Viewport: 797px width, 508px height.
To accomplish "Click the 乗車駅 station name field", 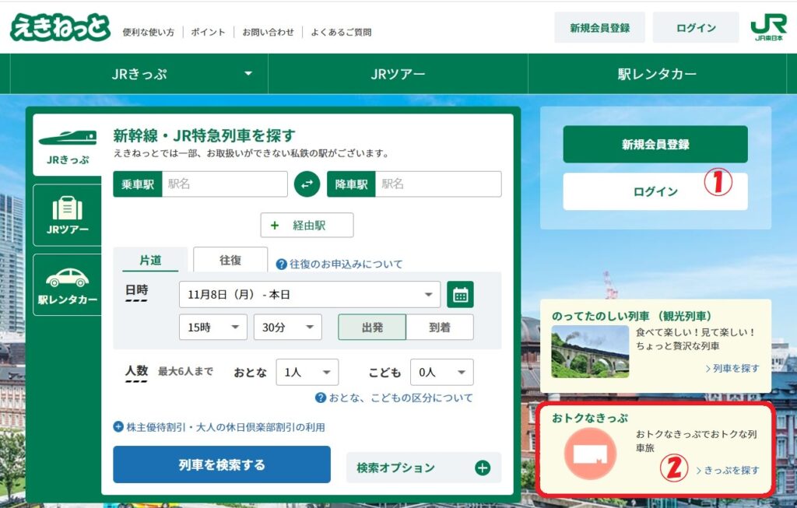I will click(x=224, y=184).
